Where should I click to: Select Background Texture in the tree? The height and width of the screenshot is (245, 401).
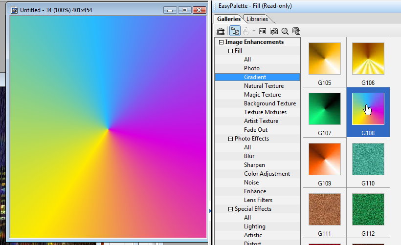270,103
